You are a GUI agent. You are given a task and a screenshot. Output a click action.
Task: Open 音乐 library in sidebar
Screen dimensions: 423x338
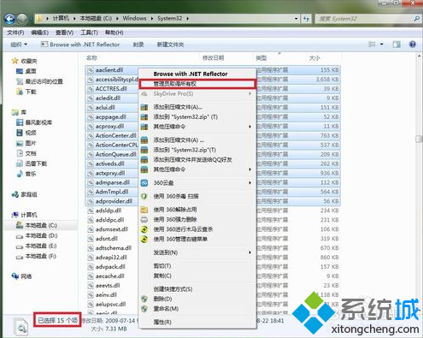coord(26,174)
